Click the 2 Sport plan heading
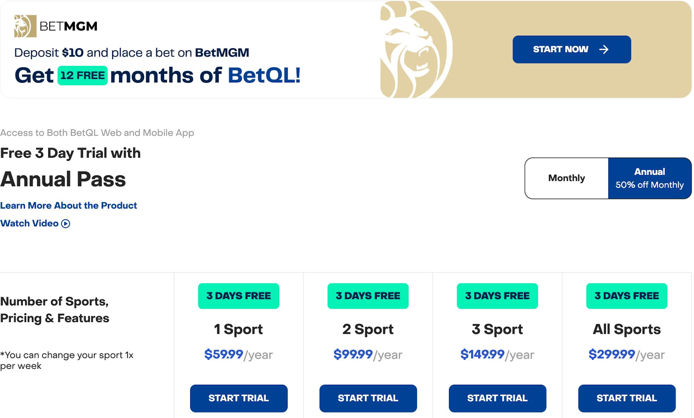694x418 pixels. [368, 329]
